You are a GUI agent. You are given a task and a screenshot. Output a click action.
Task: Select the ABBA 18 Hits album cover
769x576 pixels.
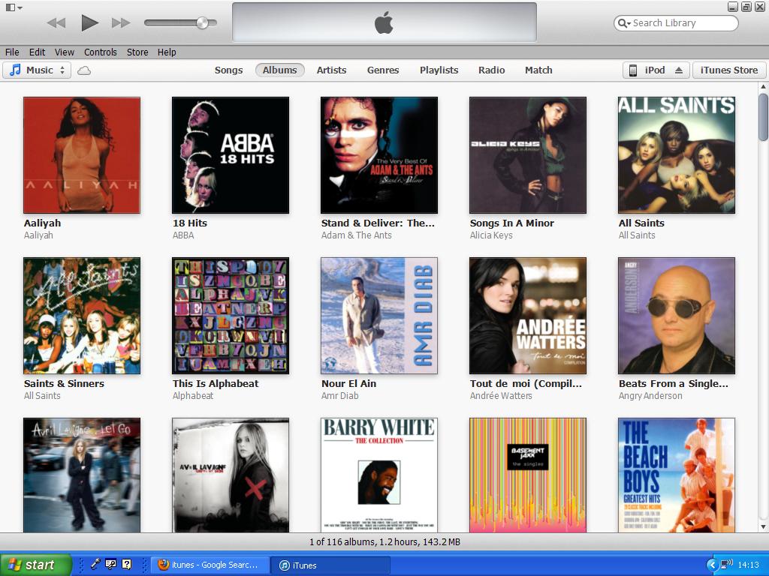point(231,155)
